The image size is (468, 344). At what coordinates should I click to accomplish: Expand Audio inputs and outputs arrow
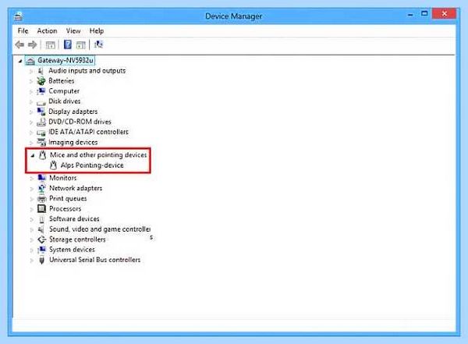click(x=31, y=71)
